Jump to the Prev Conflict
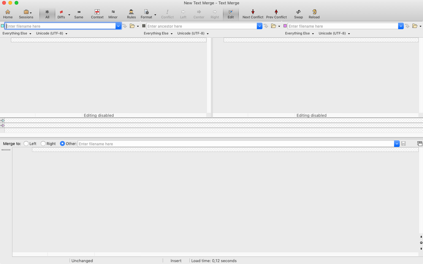This screenshot has width=423, height=264. point(276,14)
